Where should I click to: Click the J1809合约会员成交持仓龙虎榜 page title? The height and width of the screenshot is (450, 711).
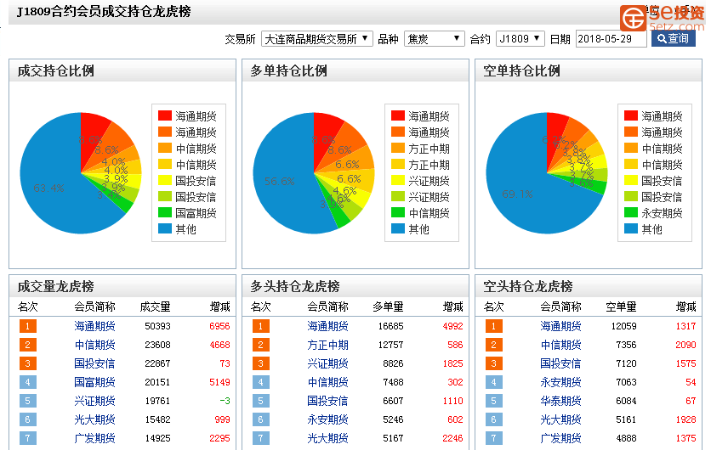pyautogui.click(x=104, y=11)
